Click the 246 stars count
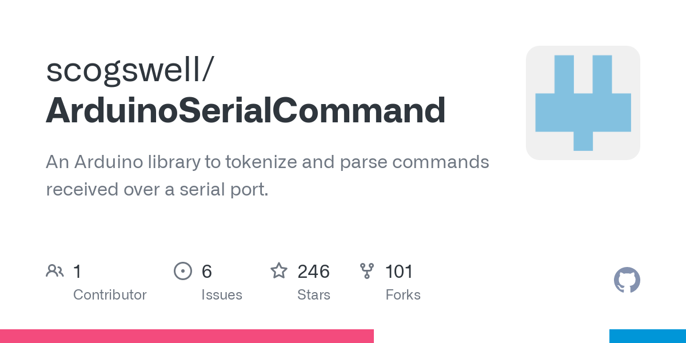686x343 pixels. click(313, 272)
